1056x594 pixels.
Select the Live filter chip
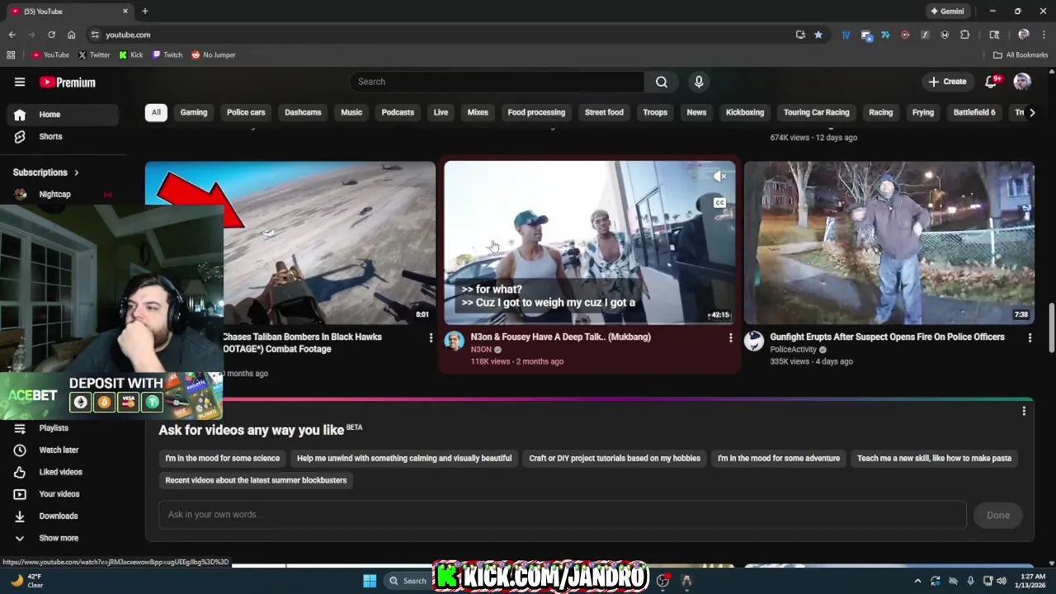441,112
